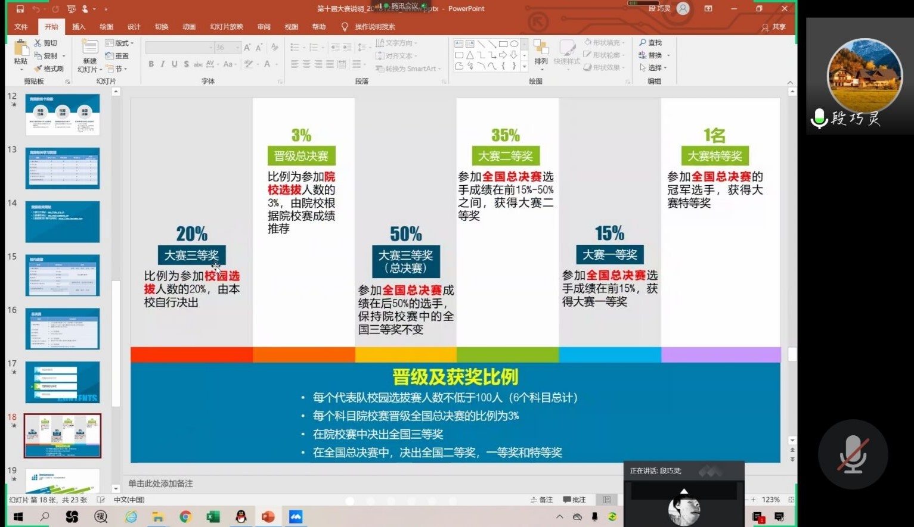The width and height of the screenshot is (914, 527).
Task: Select the Cut scissors tool
Action: (46, 43)
